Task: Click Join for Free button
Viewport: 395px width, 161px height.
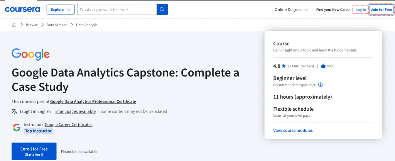Action: 381,10
